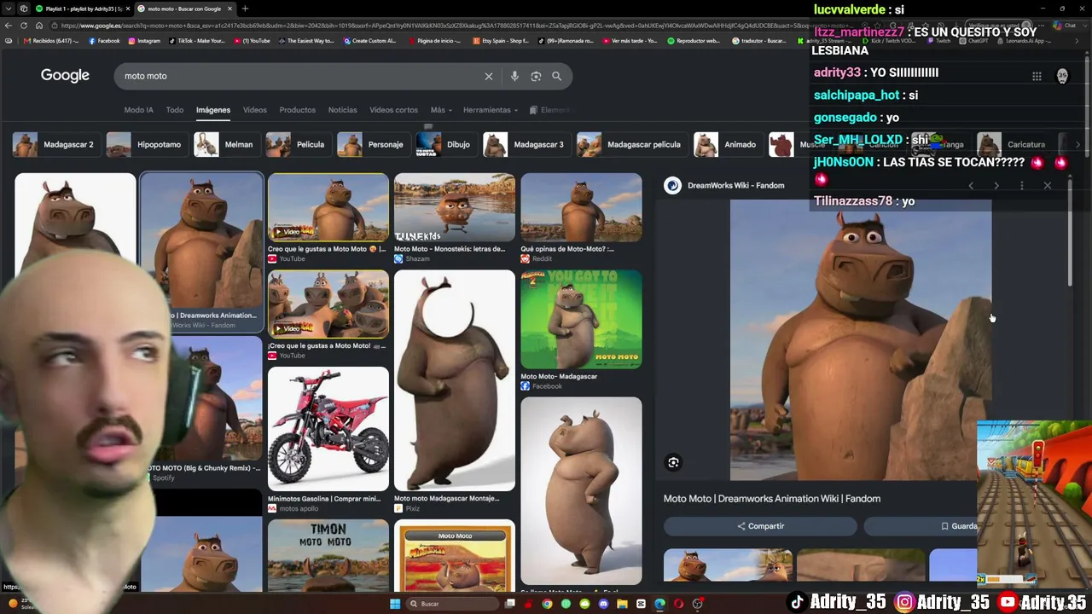
Task: Open OBS Studio from the taskbar
Action: [697, 604]
